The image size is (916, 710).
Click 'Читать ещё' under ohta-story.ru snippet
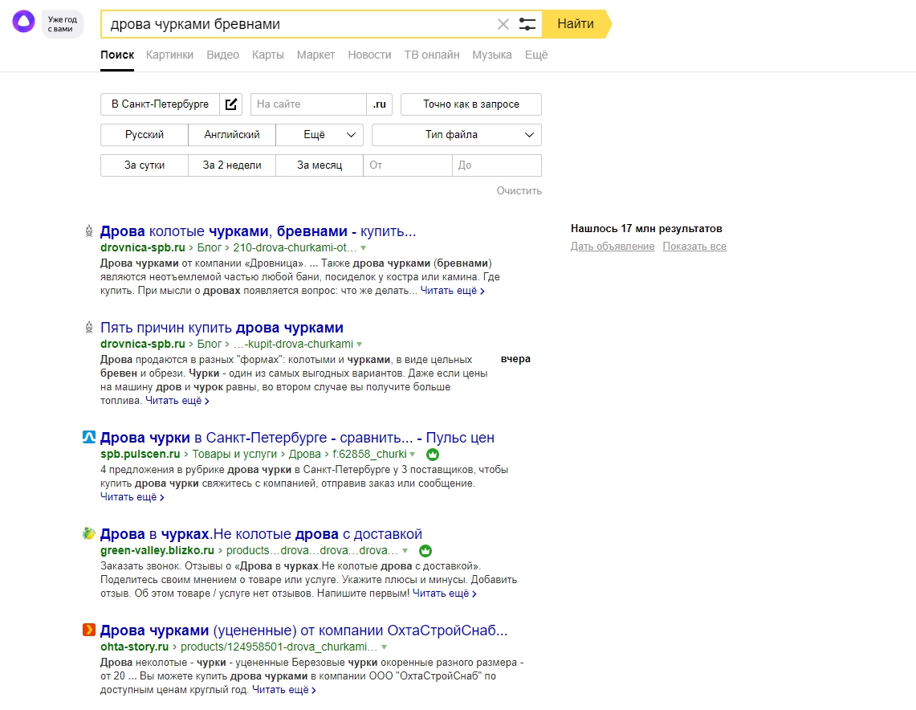coord(284,690)
